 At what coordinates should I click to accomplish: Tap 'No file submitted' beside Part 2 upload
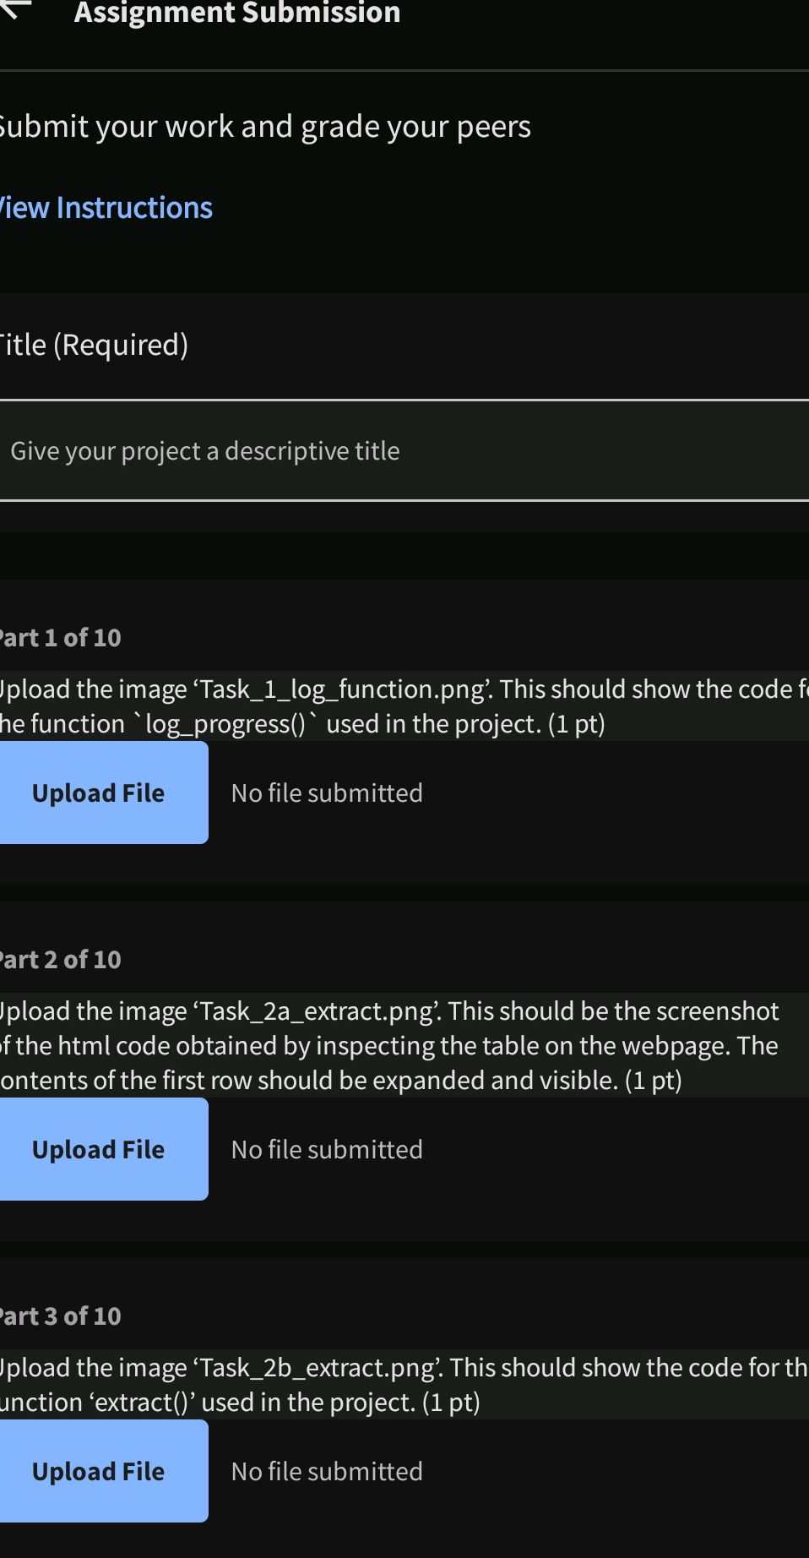(327, 1149)
